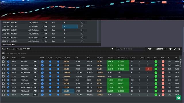Viewport: 184px width, 103px height.
Task: Toggle re_buy for ABS_Rostelecom
Action: [x=58, y=87]
